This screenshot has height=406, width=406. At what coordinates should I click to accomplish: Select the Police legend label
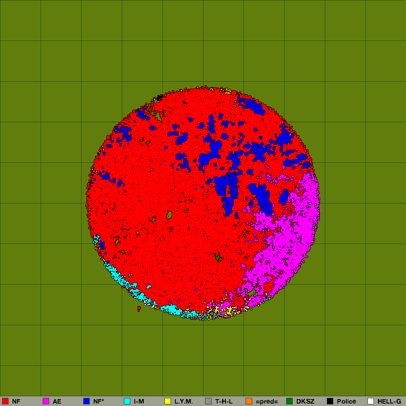[x=346, y=402]
